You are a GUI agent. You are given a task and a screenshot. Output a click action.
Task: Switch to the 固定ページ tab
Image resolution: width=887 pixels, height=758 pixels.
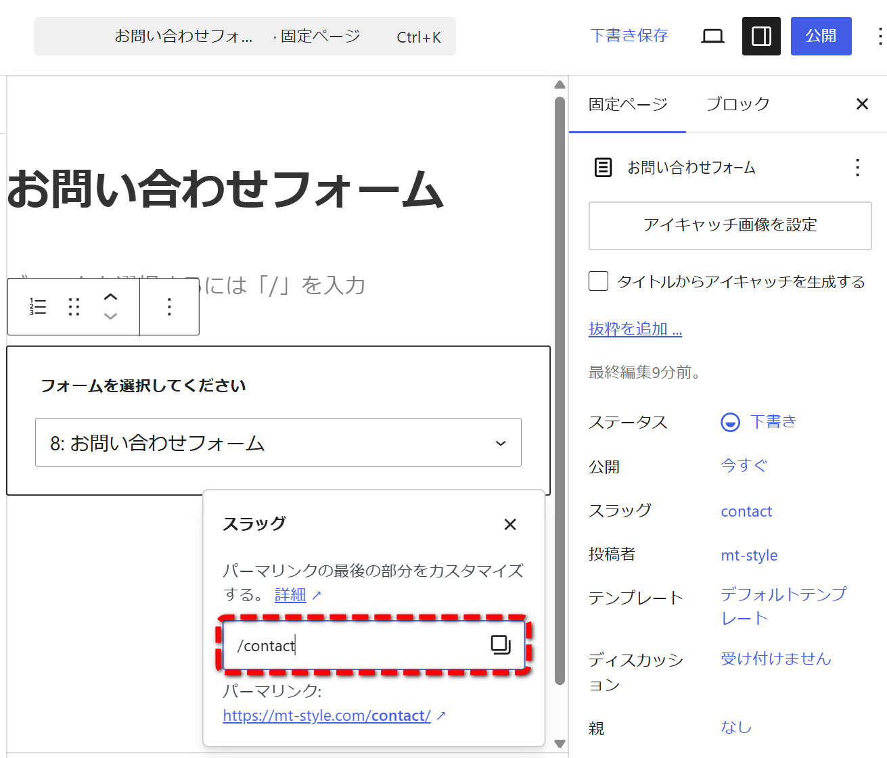tap(628, 104)
